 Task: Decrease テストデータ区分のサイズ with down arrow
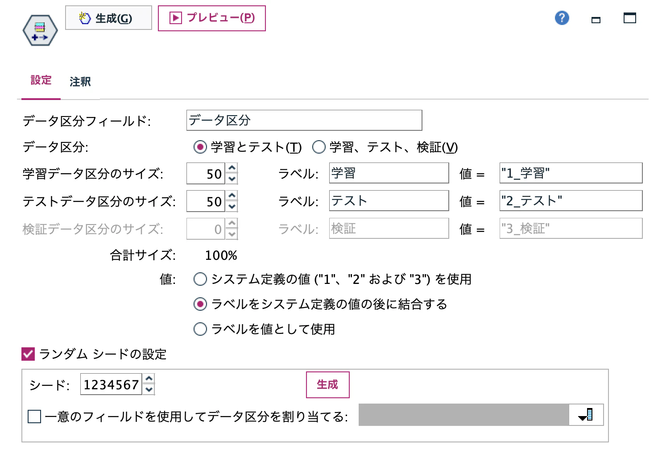232,206
